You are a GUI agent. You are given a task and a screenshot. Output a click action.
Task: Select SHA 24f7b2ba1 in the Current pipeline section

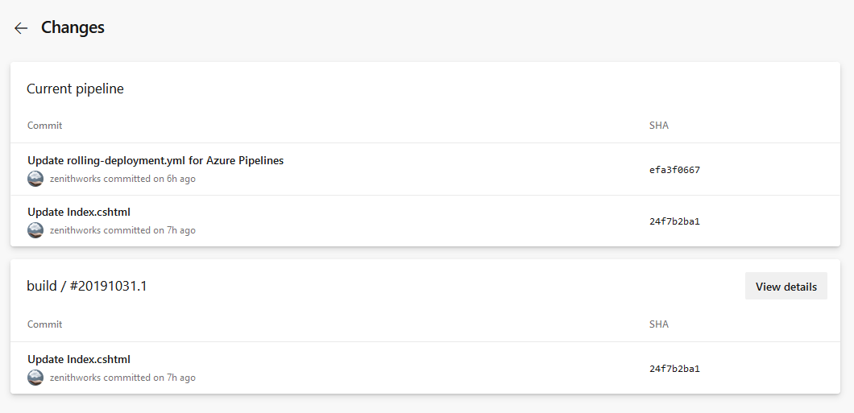click(x=674, y=221)
